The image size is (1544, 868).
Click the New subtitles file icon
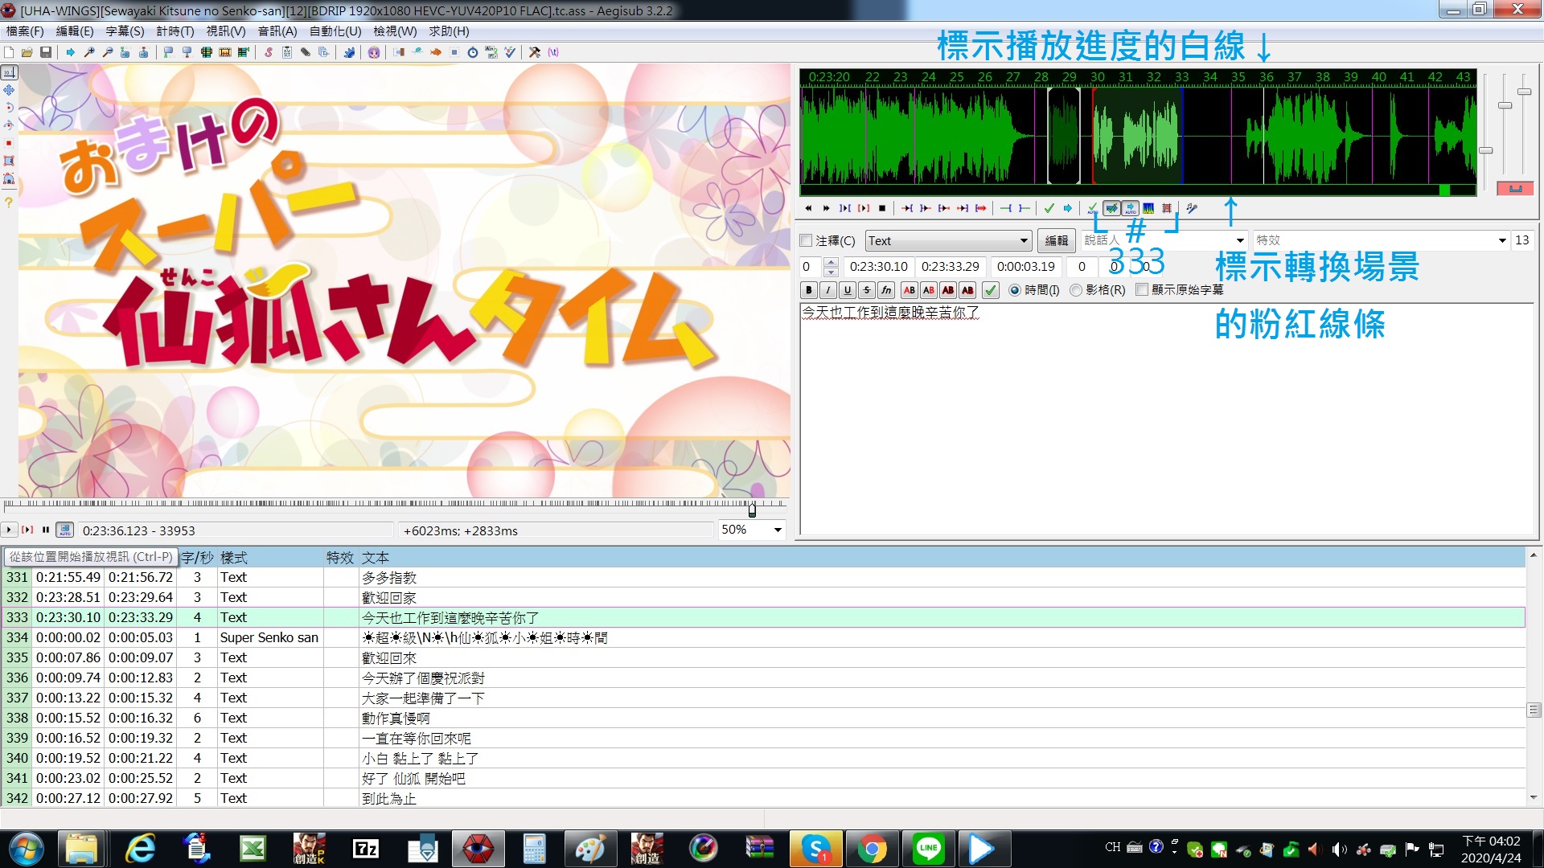9,52
